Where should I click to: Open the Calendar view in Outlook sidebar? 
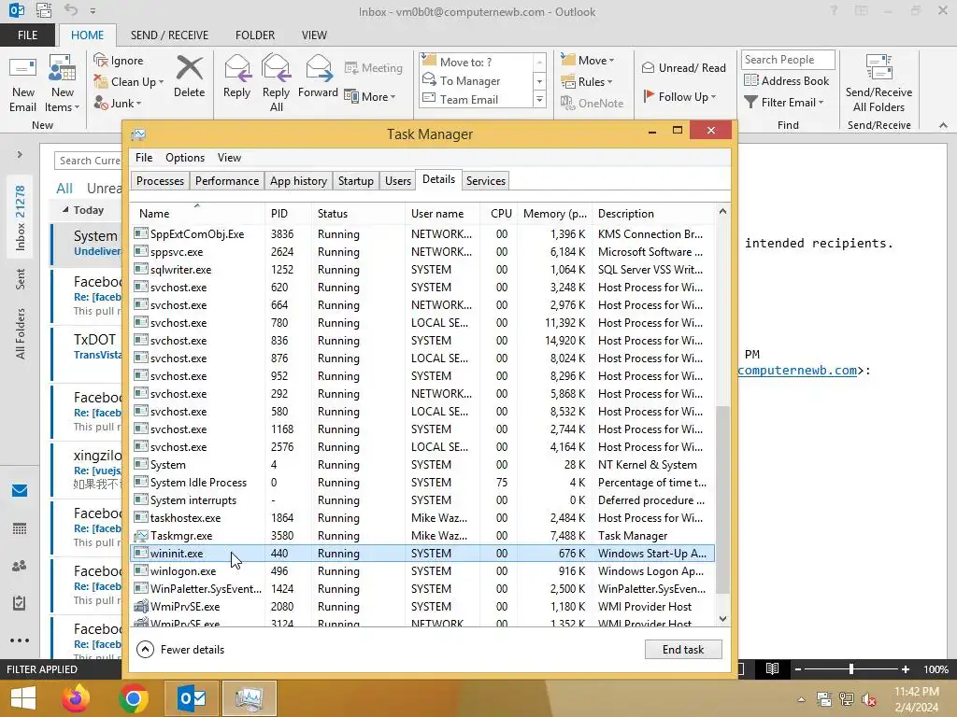pyautogui.click(x=20, y=528)
